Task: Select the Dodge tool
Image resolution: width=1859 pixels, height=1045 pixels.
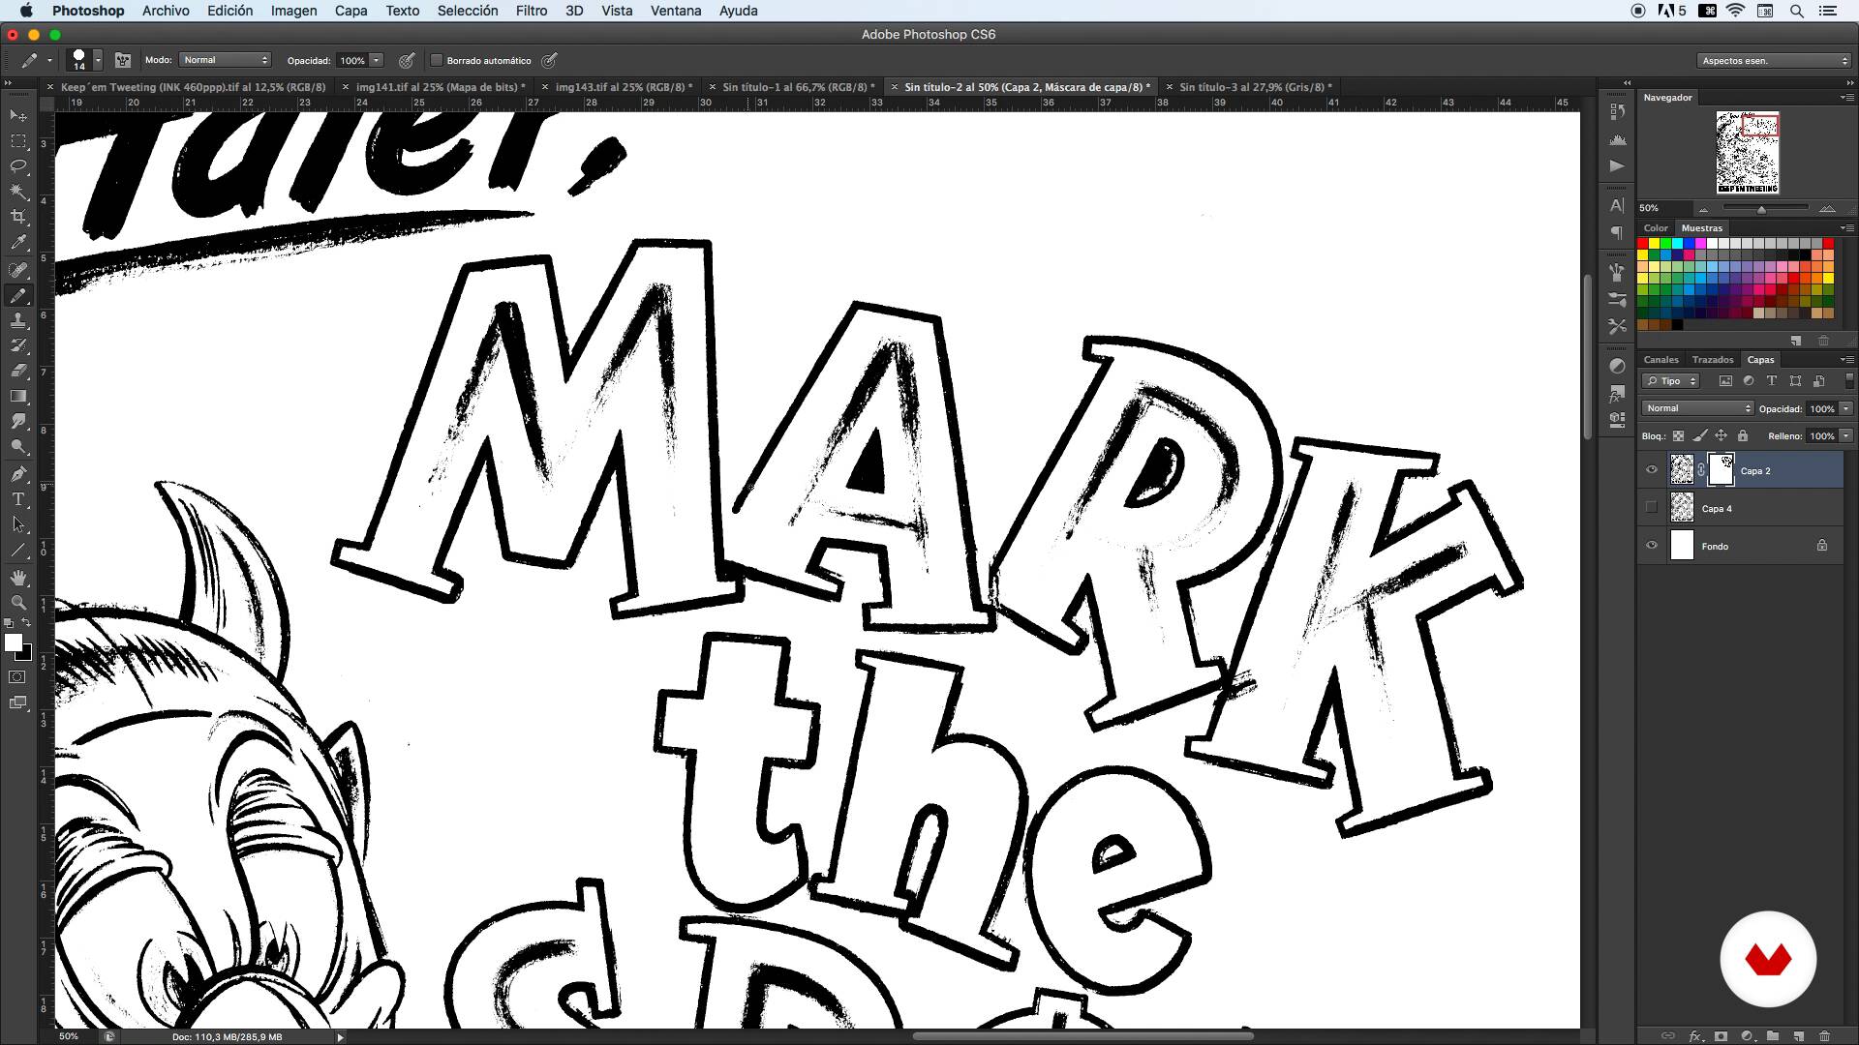Action: click(17, 447)
